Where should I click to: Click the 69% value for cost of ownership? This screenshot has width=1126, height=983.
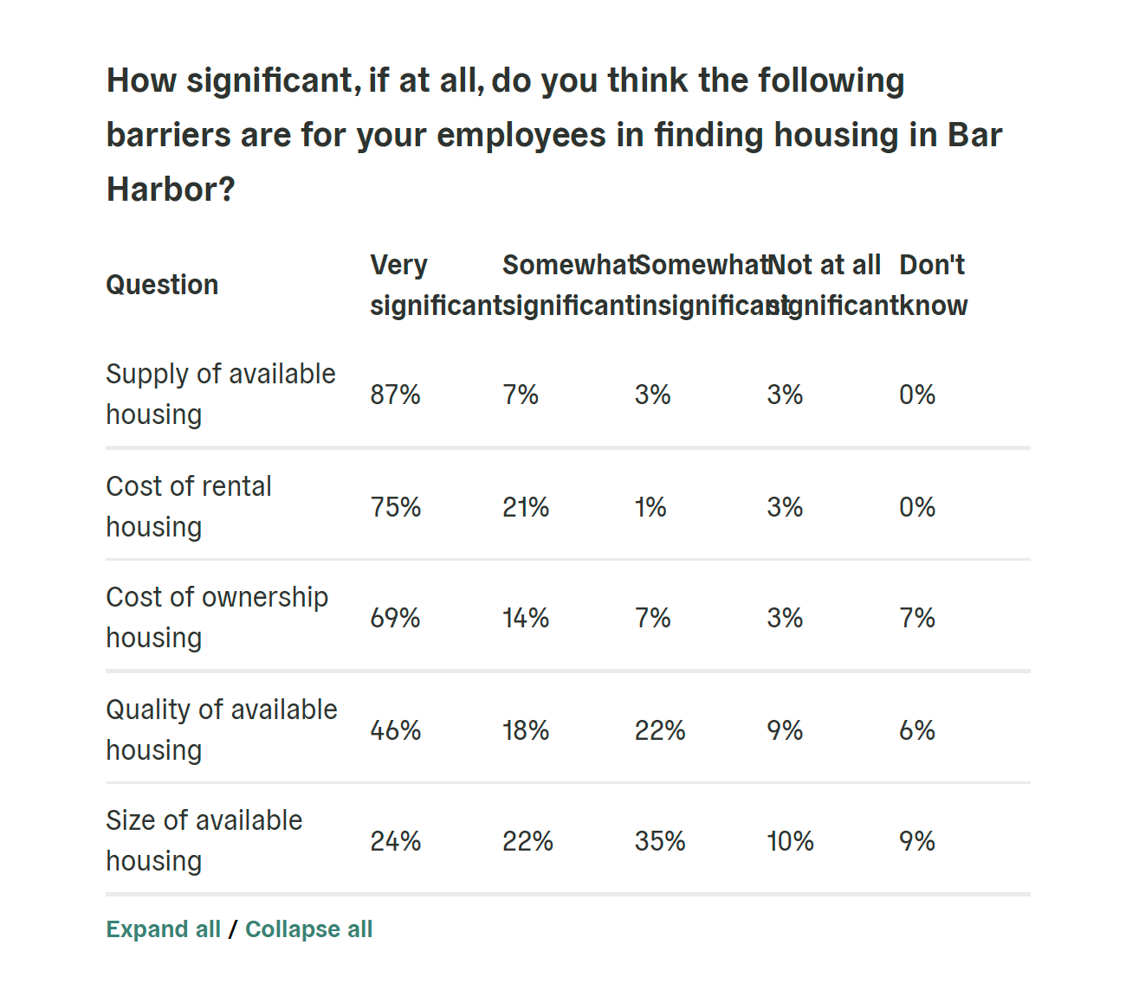coord(397,618)
